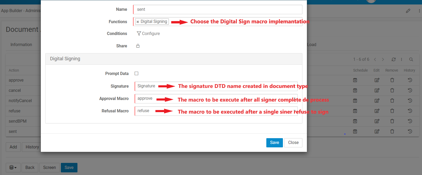Click the pencil edit icon at top right

408,11
